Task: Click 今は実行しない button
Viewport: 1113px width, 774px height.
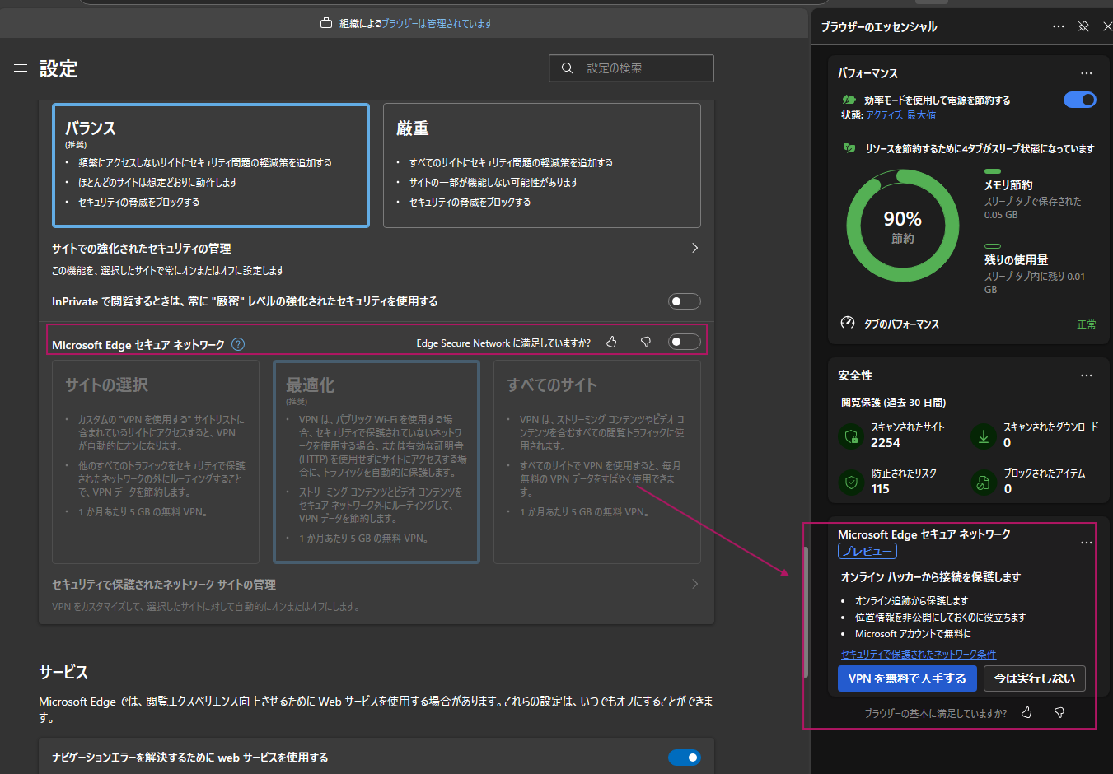Action: click(1035, 678)
